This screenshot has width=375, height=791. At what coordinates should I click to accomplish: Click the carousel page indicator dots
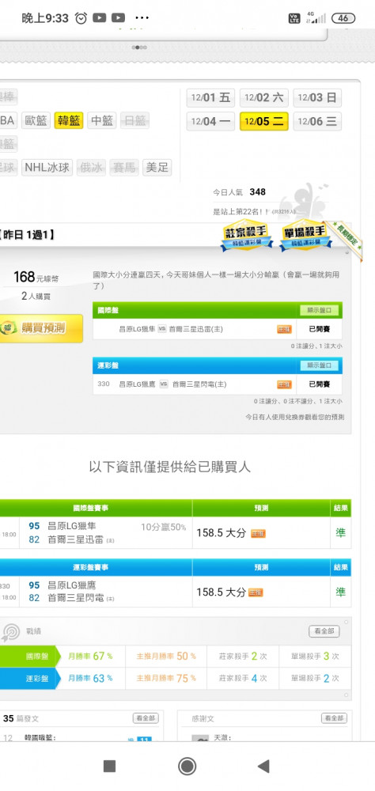coord(139,47)
